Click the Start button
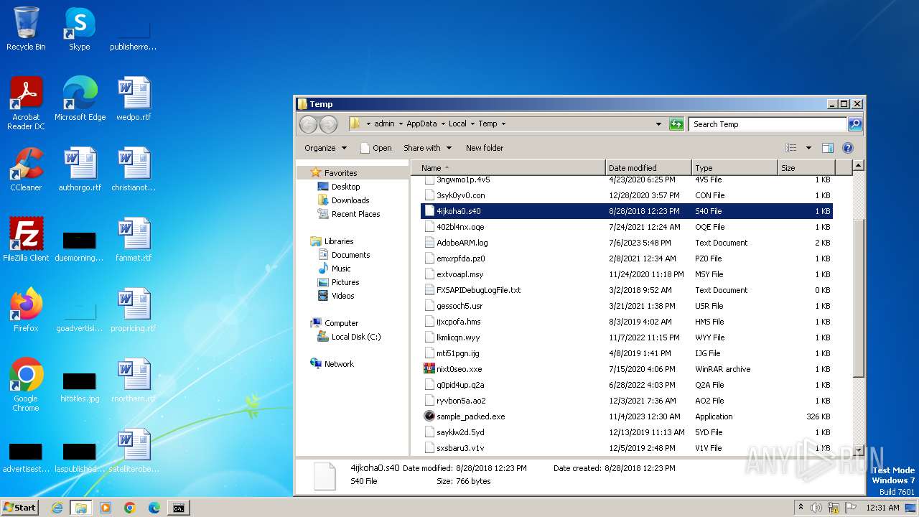Screen dimensions: 919x517 tap(19, 508)
